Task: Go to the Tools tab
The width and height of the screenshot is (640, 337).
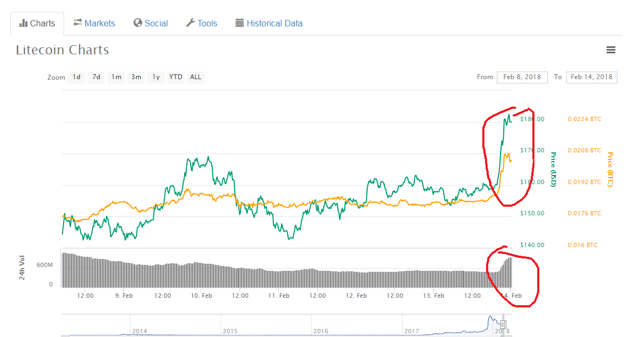Action: pos(202,23)
